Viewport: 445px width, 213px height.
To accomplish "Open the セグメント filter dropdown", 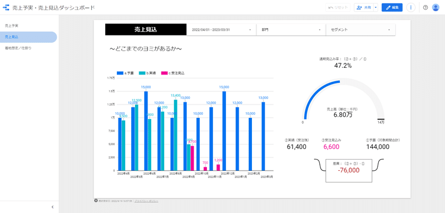I will coord(360,30).
